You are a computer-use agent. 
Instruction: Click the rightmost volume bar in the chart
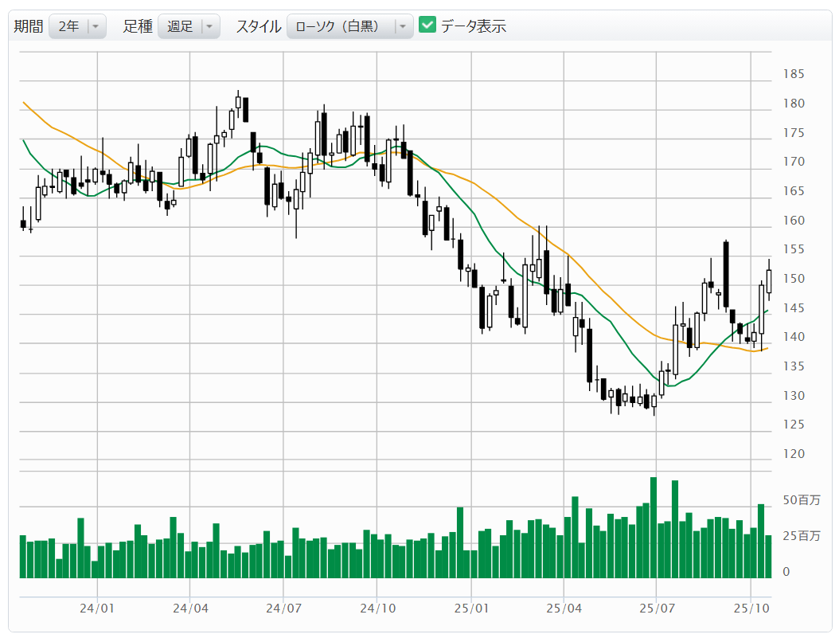click(x=768, y=556)
